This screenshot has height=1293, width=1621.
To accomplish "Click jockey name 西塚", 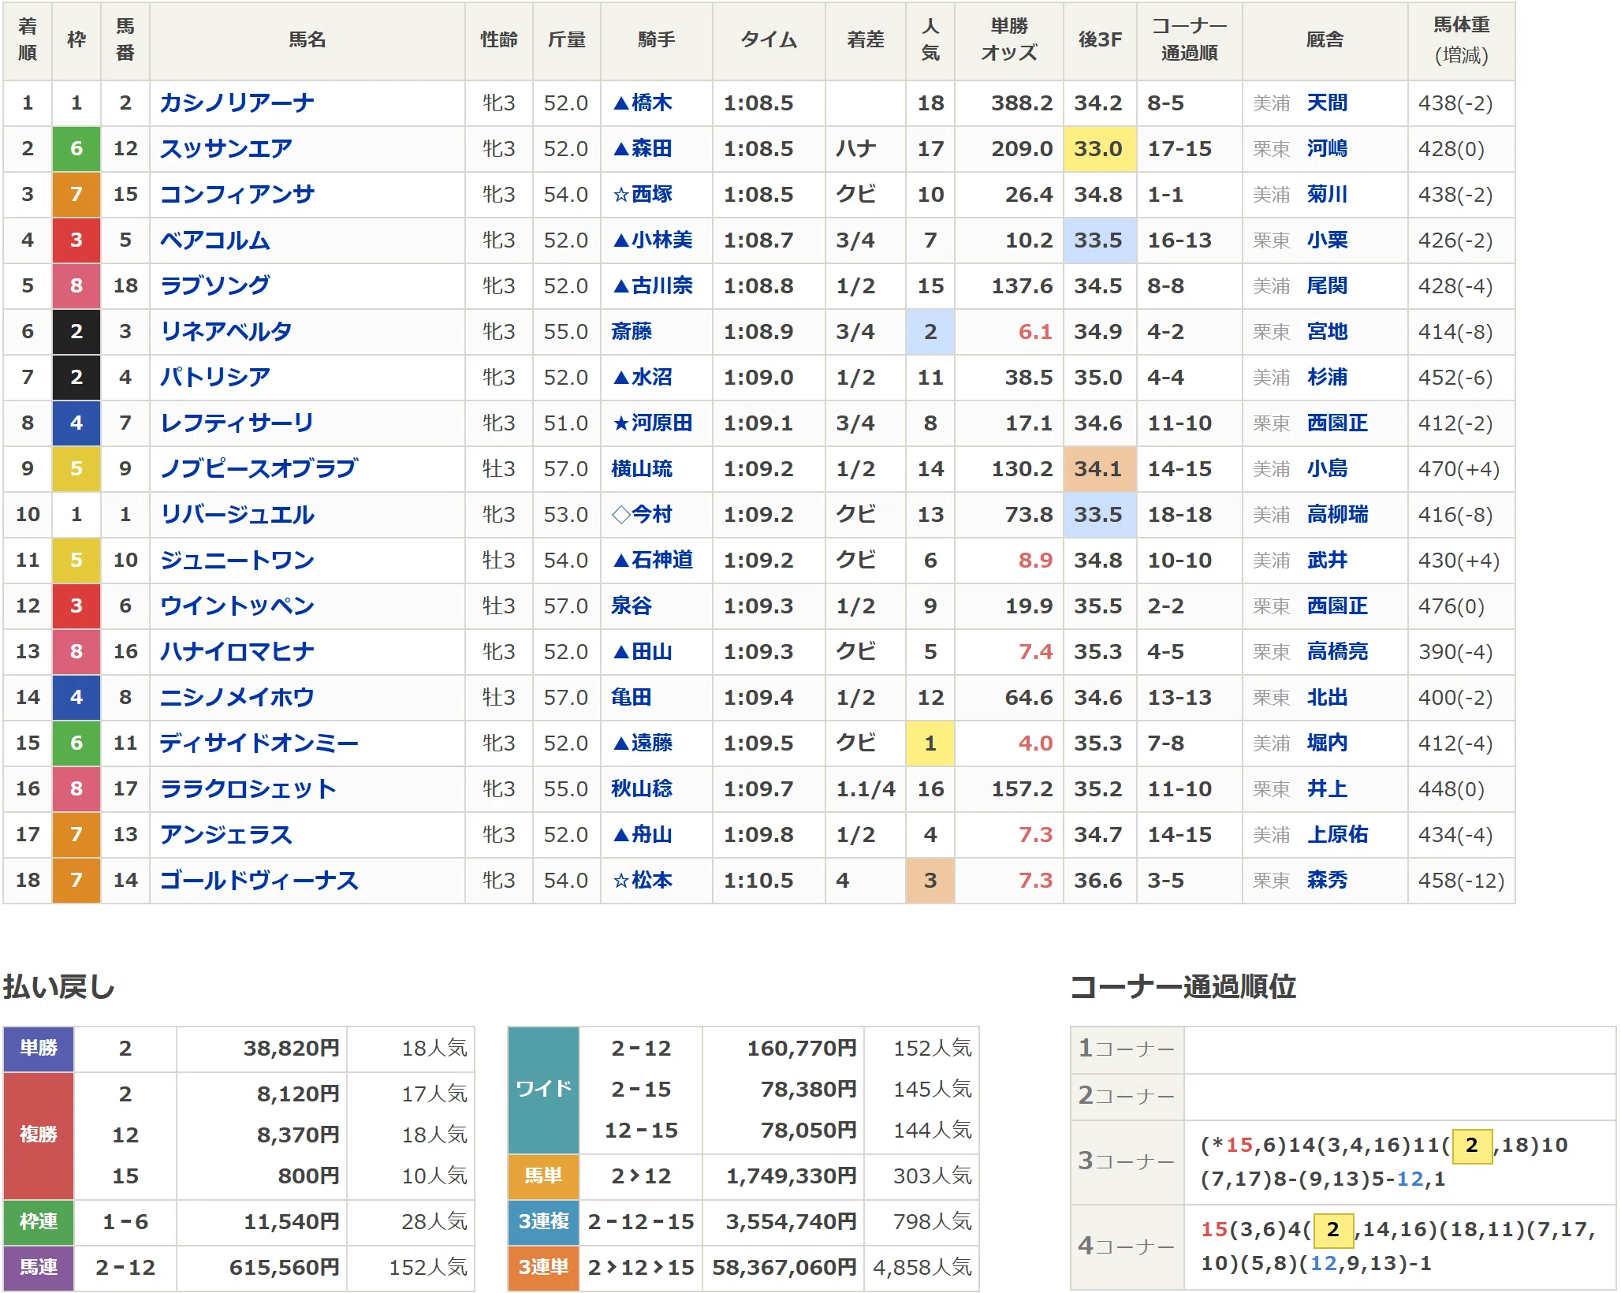I will coord(651,195).
